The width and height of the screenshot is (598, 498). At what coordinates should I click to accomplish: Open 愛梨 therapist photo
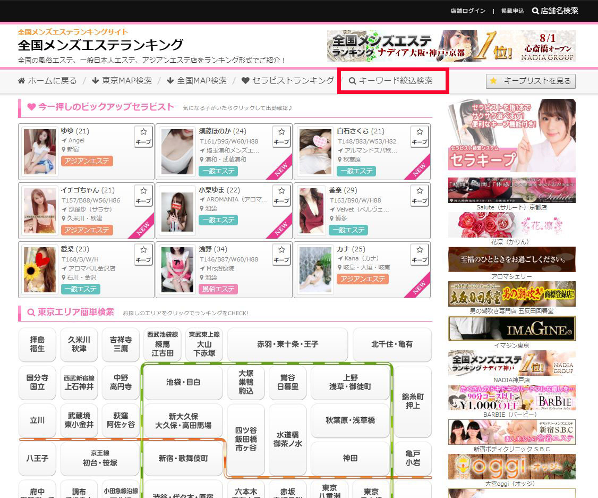pyautogui.click(x=40, y=270)
